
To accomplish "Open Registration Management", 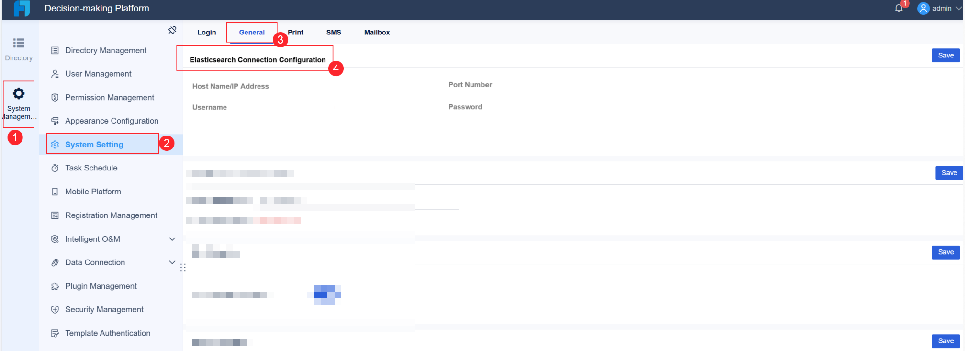I will pos(111,215).
